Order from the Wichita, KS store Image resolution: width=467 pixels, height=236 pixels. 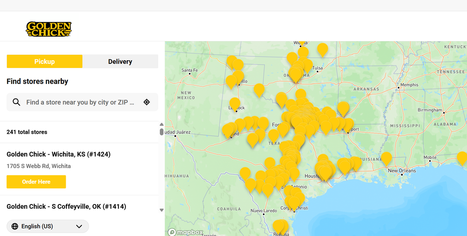pos(36,182)
